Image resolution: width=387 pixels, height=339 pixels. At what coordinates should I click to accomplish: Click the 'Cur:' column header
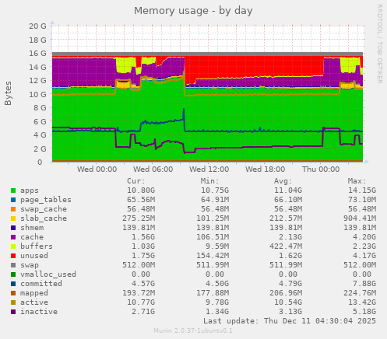pos(136,181)
